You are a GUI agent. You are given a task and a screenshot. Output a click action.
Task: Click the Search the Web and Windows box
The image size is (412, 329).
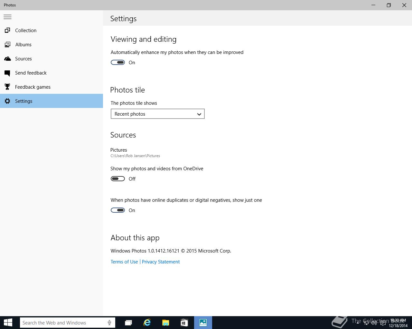coord(68,323)
